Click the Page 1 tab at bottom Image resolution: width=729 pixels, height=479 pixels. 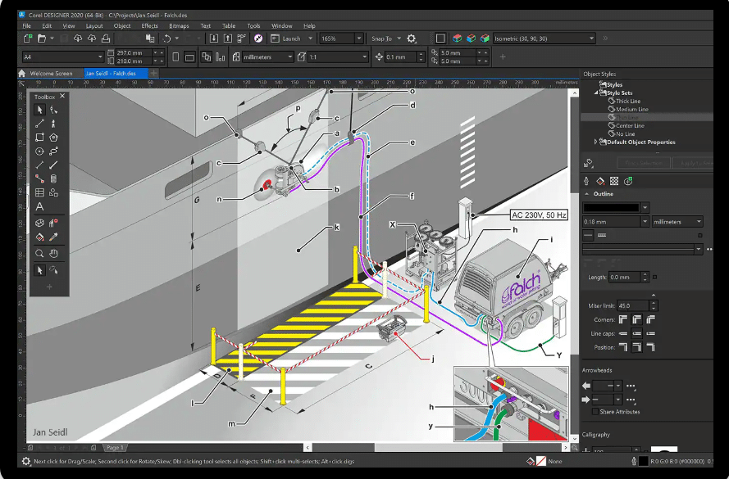(114, 447)
